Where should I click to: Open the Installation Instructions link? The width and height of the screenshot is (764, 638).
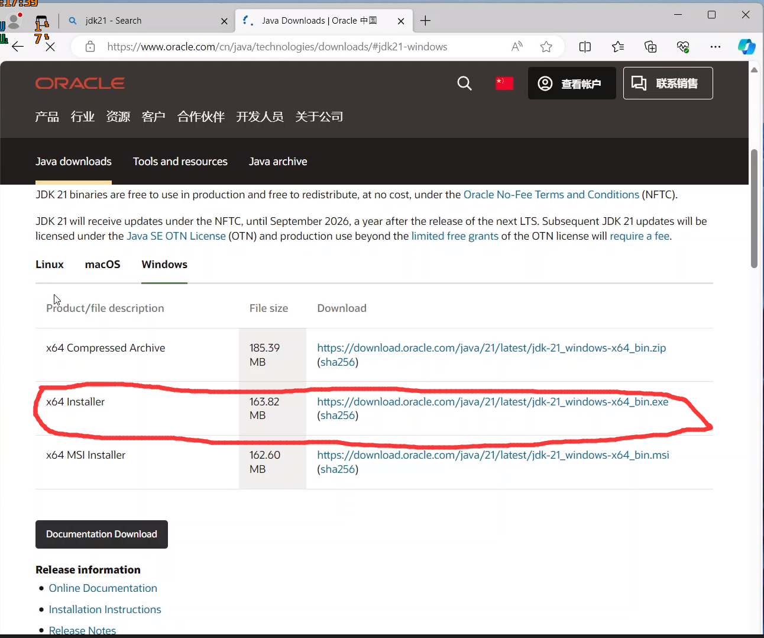click(x=105, y=610)
